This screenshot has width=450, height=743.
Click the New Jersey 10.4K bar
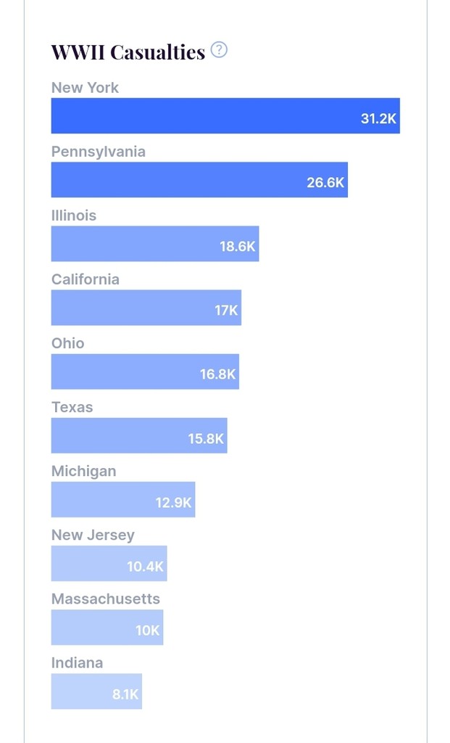point(109,563)
